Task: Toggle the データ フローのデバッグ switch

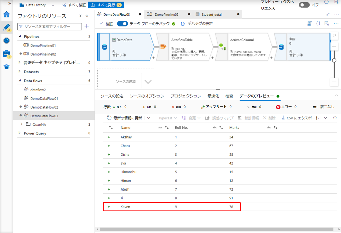Action: pos(122,24)
